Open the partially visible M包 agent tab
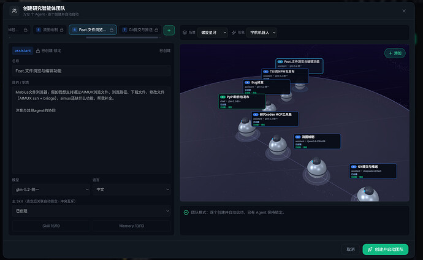This screenshot has height=260, width=423. pos(18,29)
